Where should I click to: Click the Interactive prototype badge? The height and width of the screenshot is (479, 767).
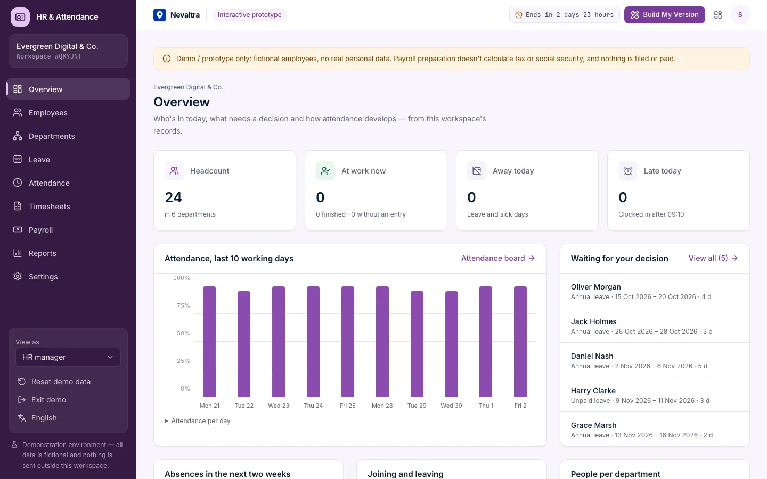pos(250,15)
